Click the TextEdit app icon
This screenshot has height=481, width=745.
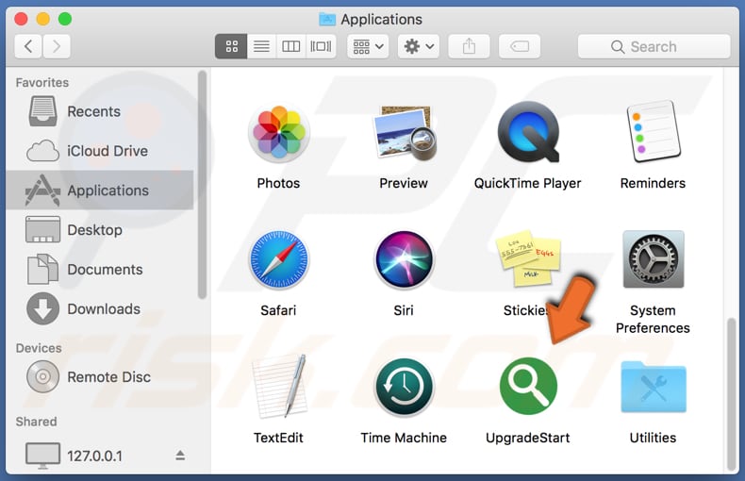pyautogui.click(x=279, y=387)
